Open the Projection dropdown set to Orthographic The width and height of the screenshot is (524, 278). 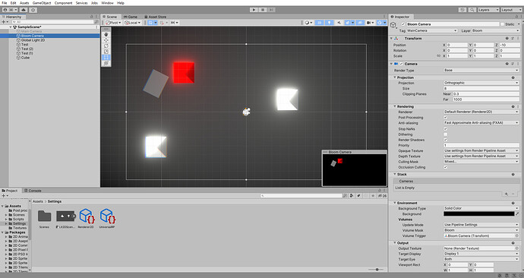pos(481,83)
